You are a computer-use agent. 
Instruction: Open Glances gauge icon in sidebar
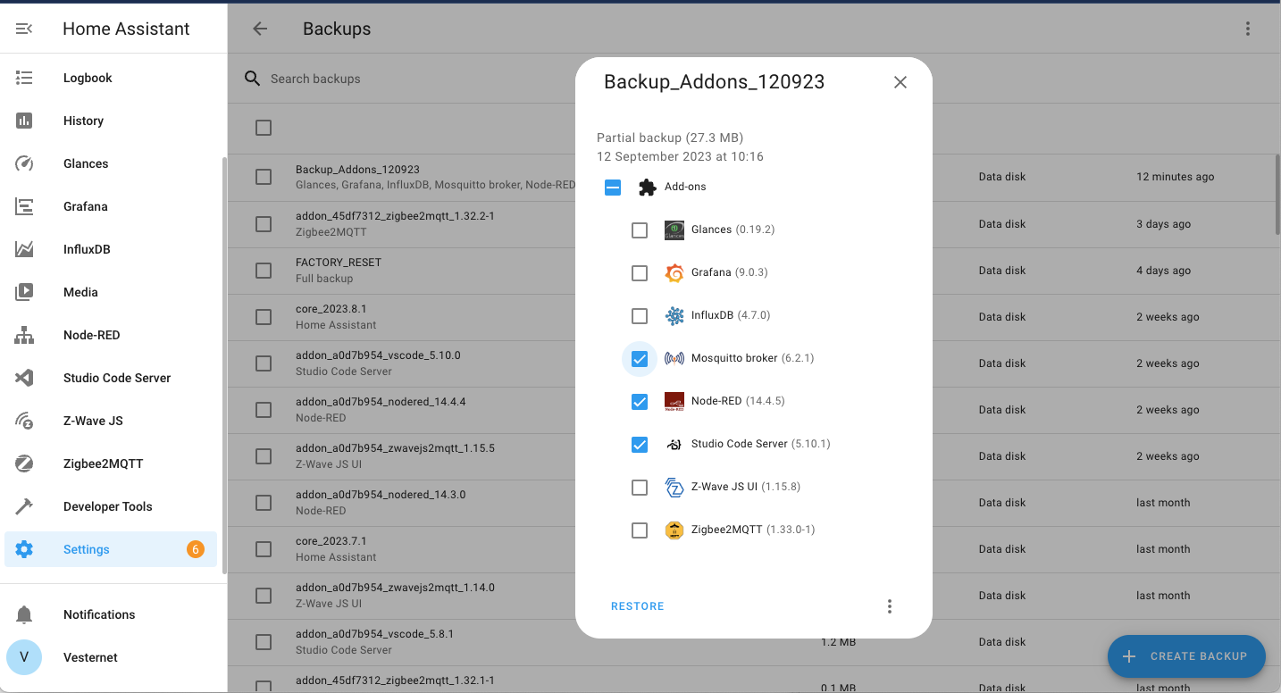point(24,163)
